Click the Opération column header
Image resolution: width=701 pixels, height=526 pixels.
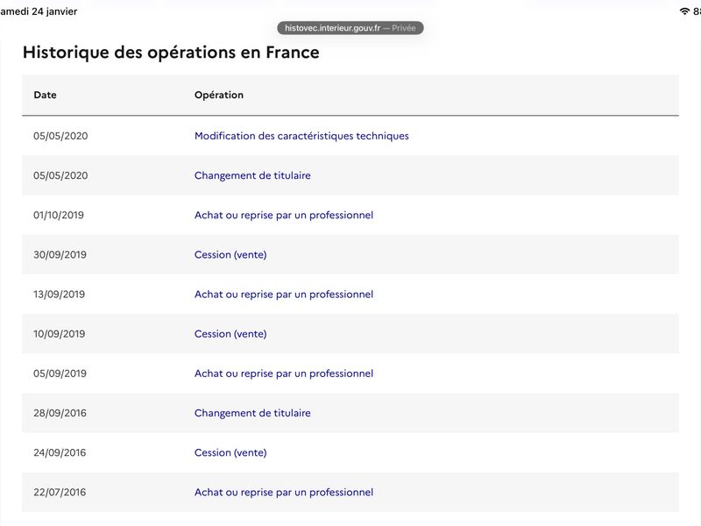(x=219, y=95)
